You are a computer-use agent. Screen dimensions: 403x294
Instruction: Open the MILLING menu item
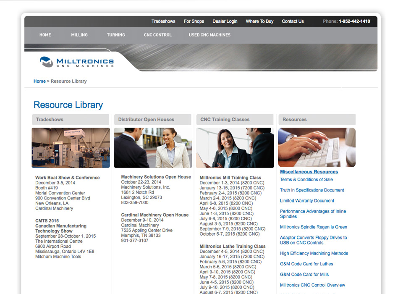click(x=79, y=35)
